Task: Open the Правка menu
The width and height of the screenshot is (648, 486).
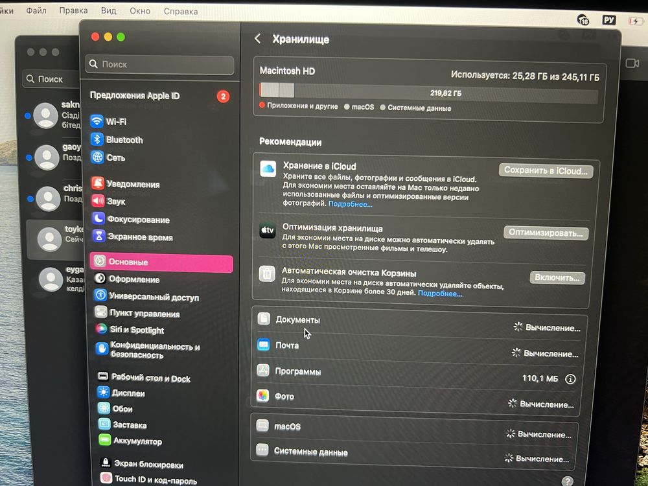Action: click(x=74, y=10)
